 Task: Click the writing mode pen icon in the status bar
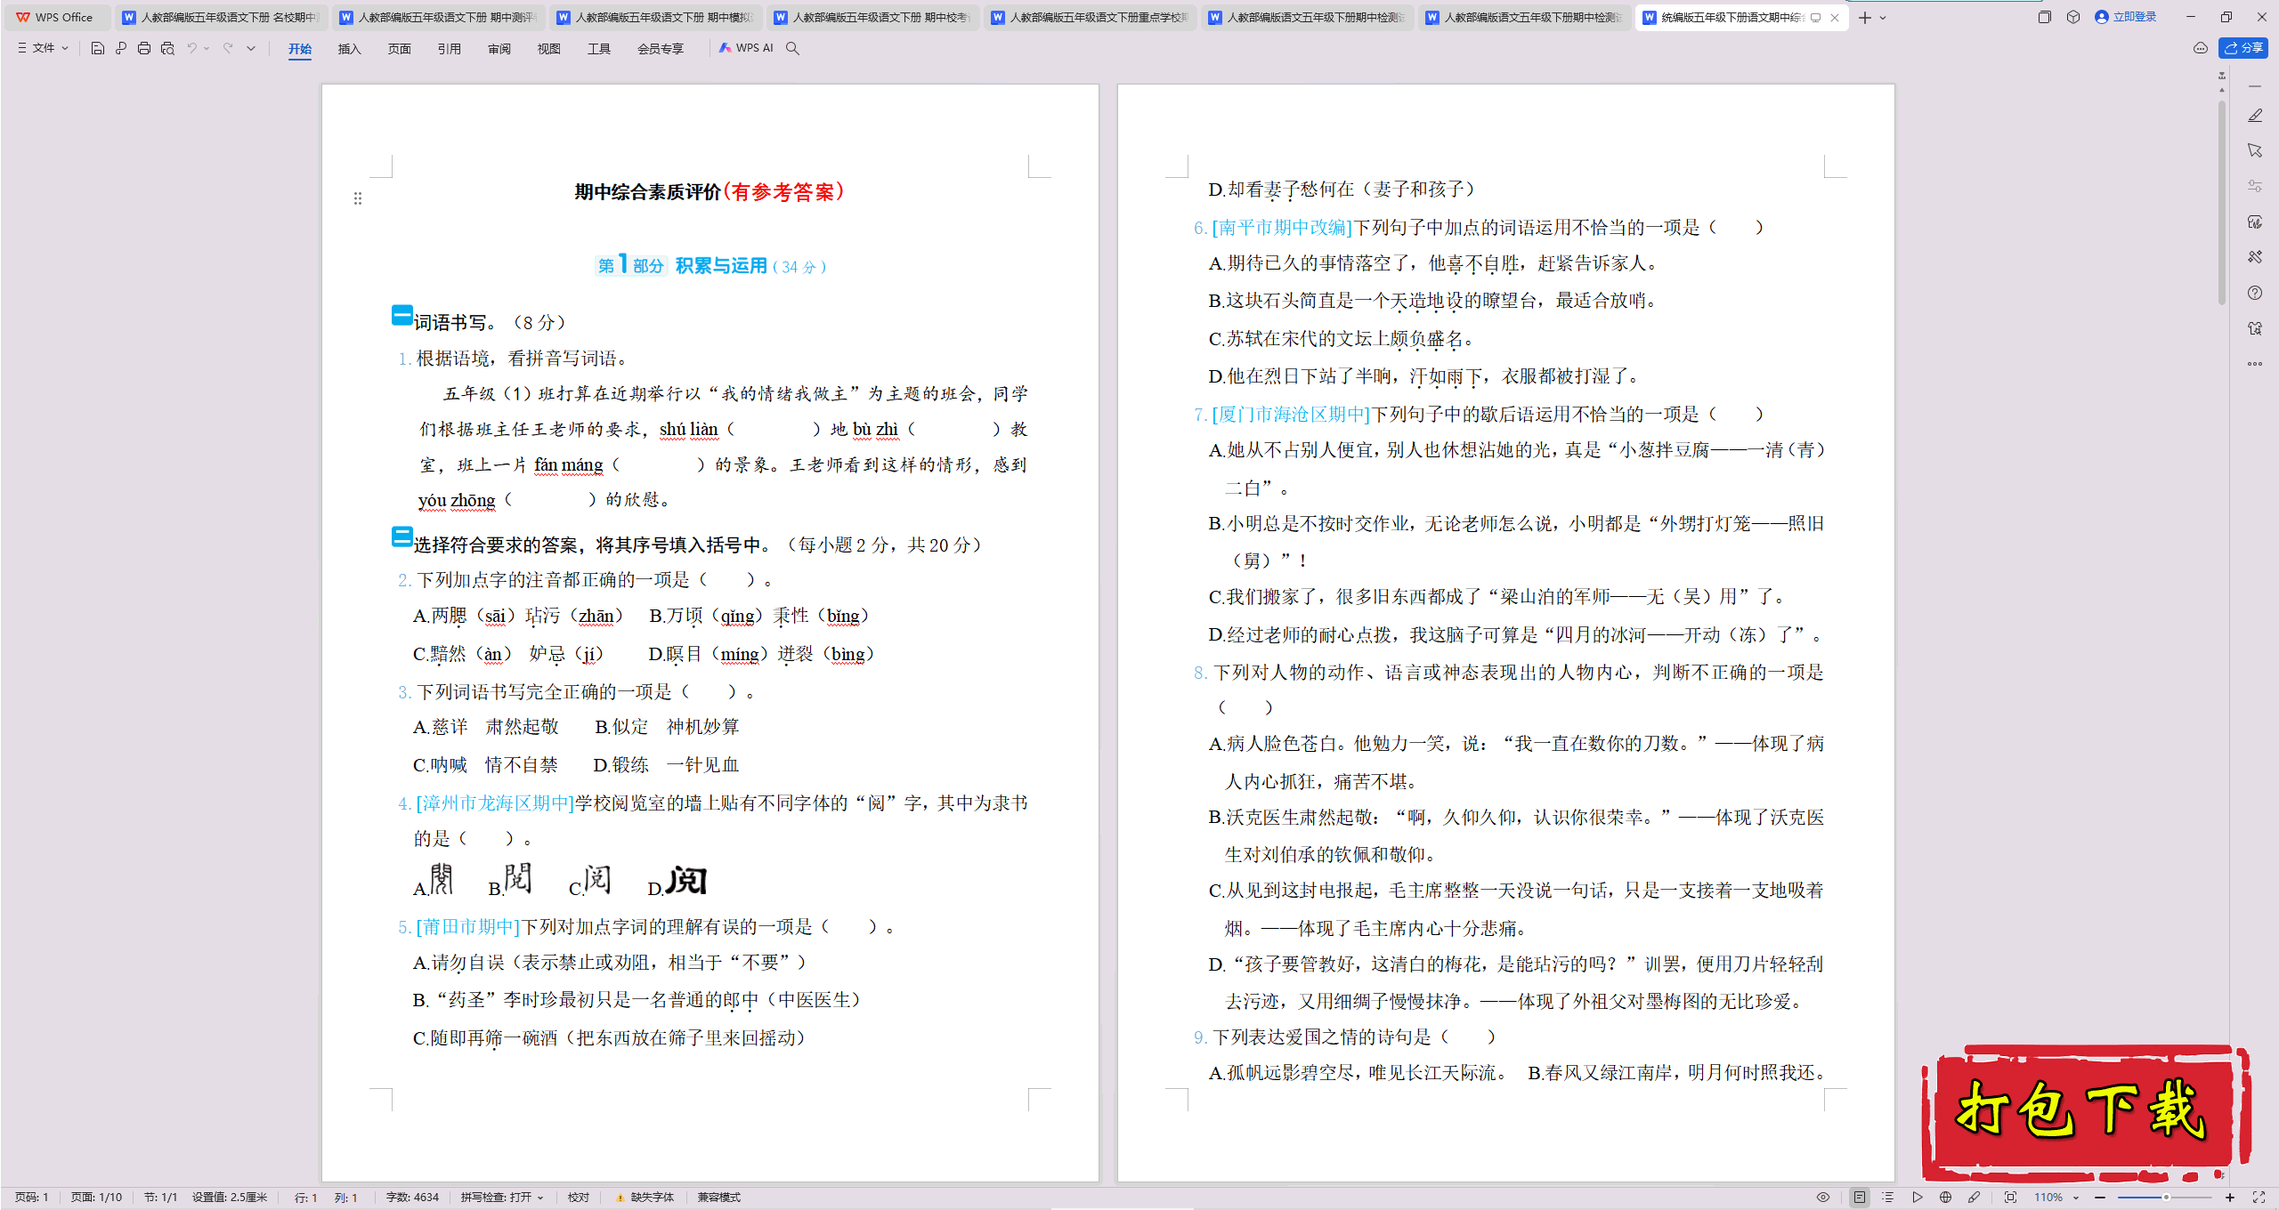coord(1975,1198)
